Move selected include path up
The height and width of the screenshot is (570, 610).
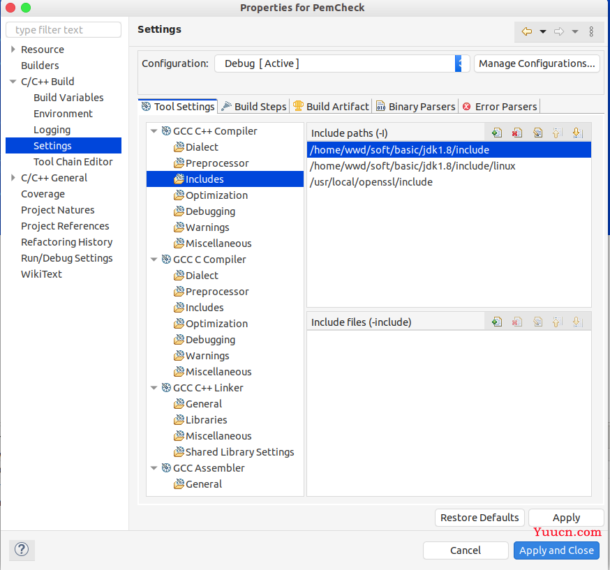557,133
